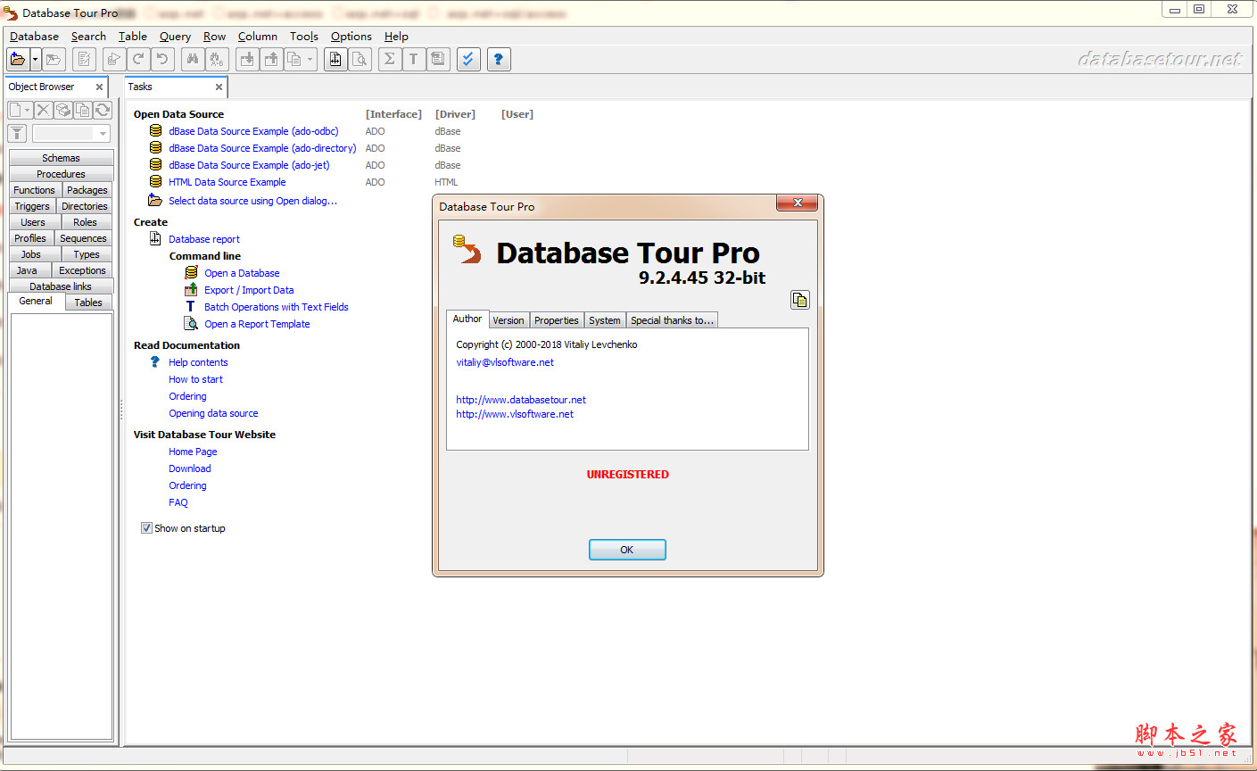Screen dimensions: 1257x771
Task: Click the blue question-mark help icon
Action: (x=499, y=60)
